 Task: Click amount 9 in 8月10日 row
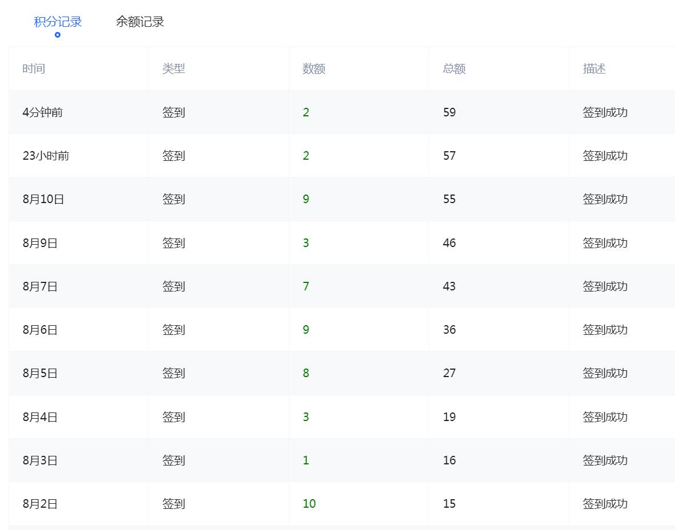pos(306,199)
